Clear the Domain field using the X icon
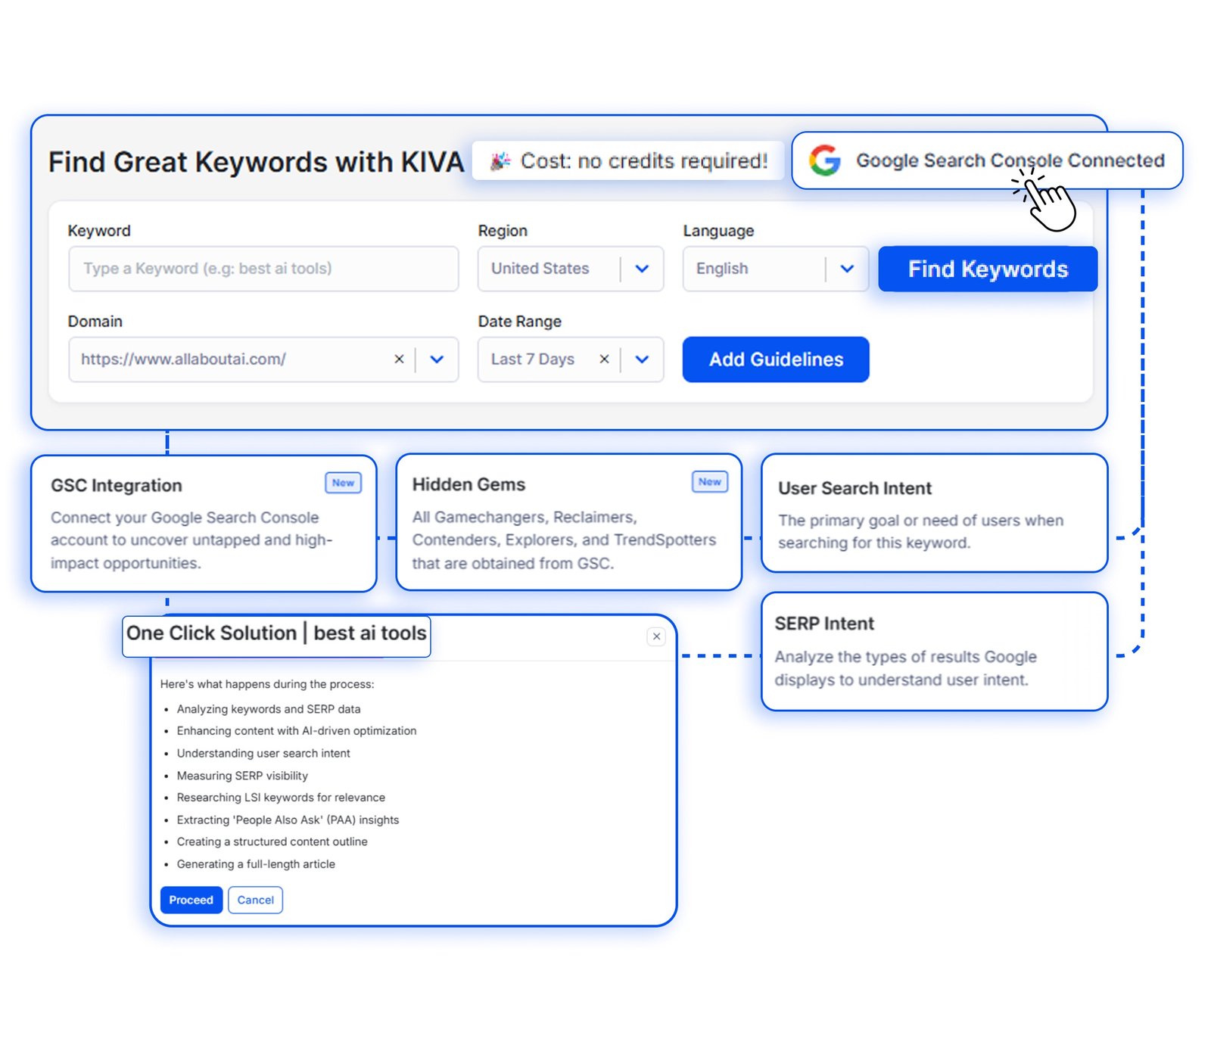 [x=399, y=359]
